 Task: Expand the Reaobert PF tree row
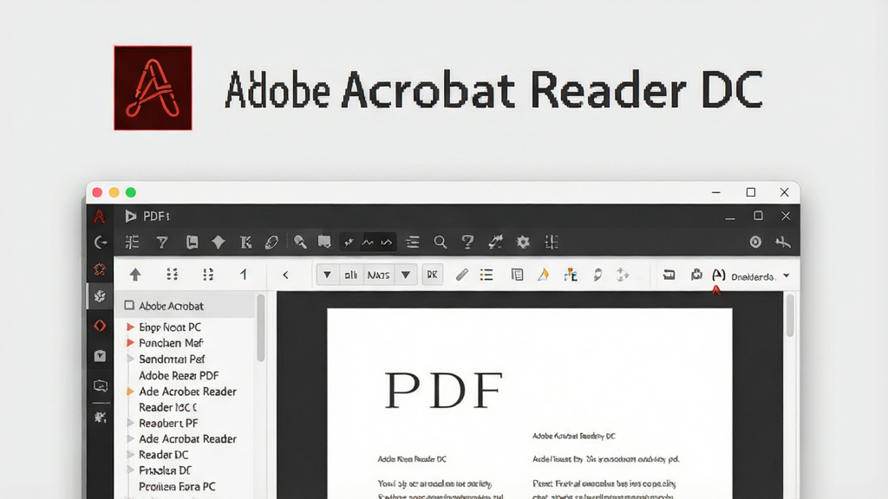pyautogui.click(x=130, y=423)
